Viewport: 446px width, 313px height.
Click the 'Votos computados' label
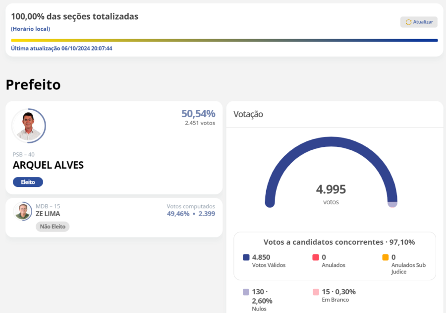191,206
